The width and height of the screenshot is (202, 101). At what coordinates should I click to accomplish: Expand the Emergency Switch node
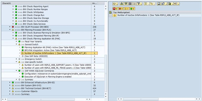point(16,59)
